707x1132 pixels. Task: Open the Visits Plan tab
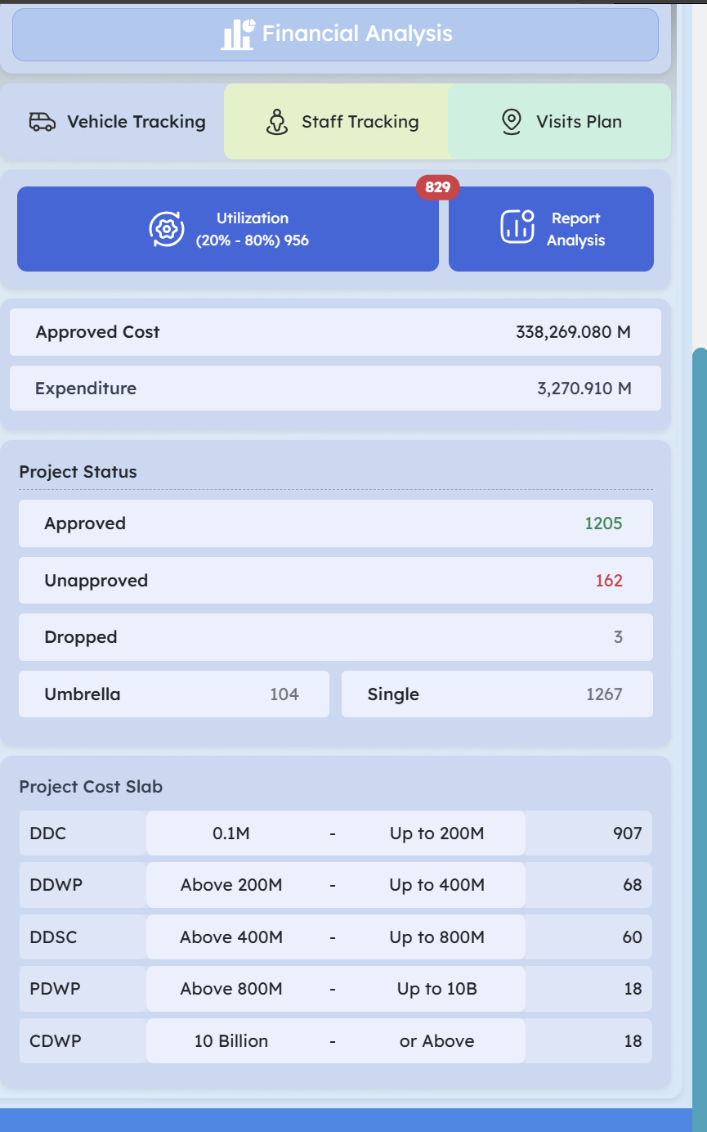559,122
